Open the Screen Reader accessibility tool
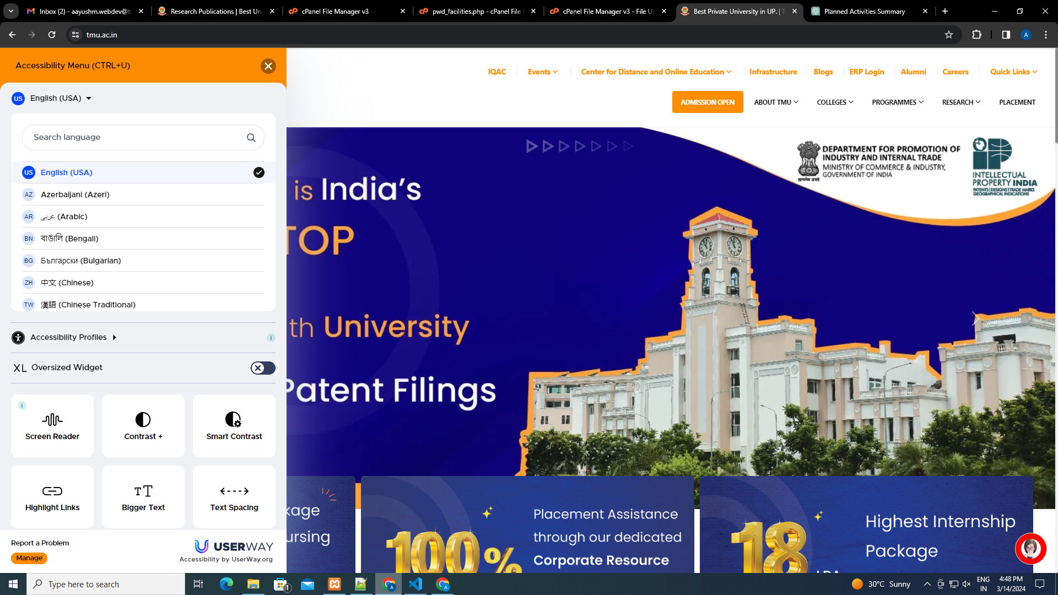The height and width of the screenshot is (595, 1058). click(52, 425)
